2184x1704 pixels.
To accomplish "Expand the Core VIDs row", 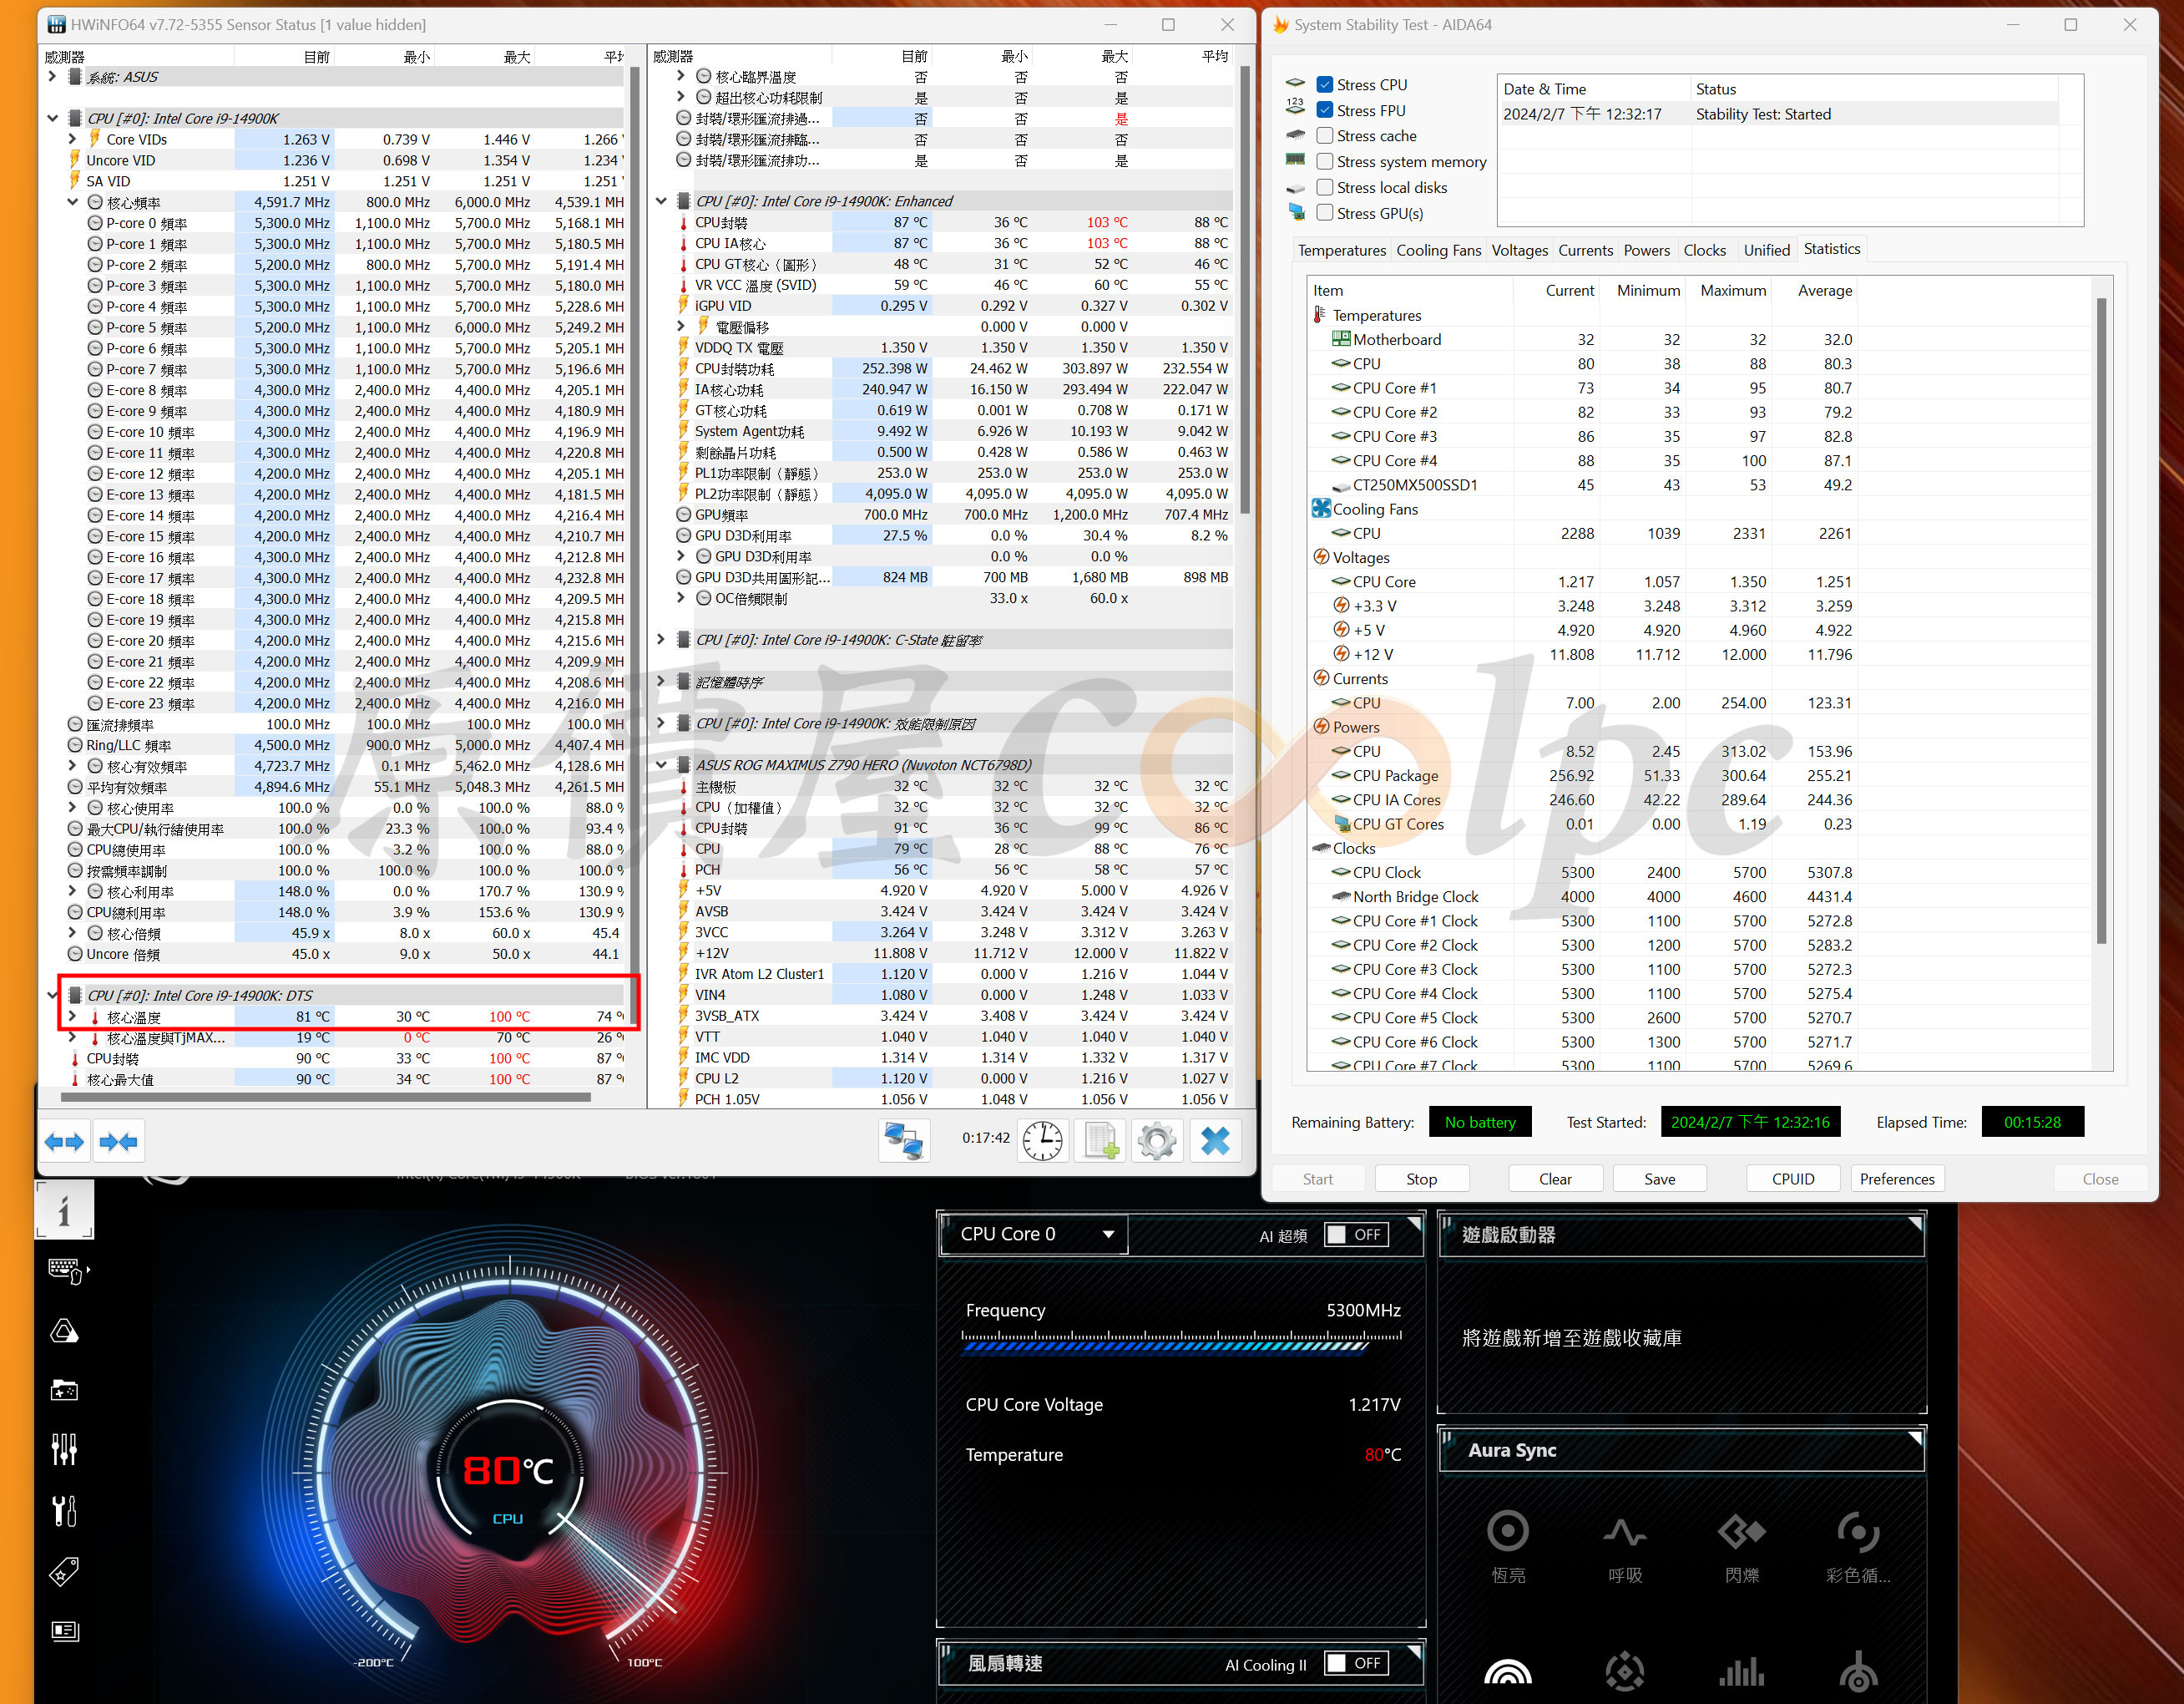I will click(x=73, y=139).
